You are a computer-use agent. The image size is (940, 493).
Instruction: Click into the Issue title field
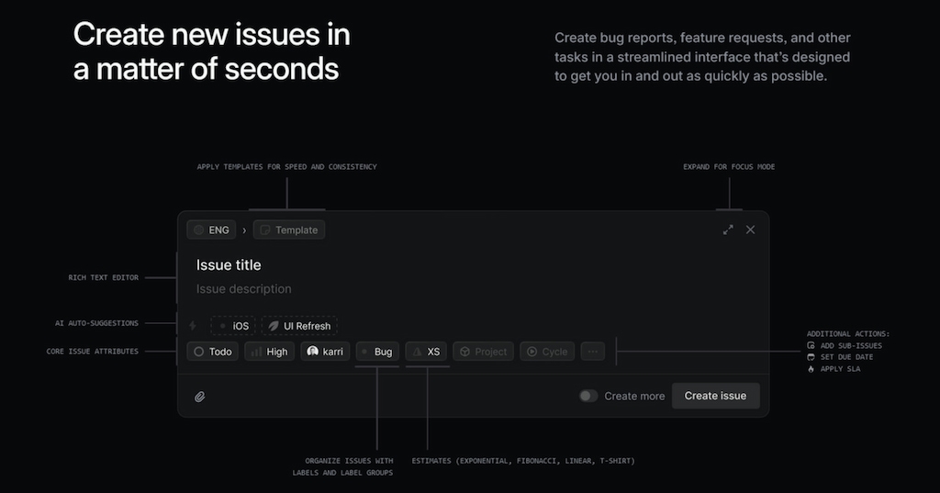(x=229, y=265)
